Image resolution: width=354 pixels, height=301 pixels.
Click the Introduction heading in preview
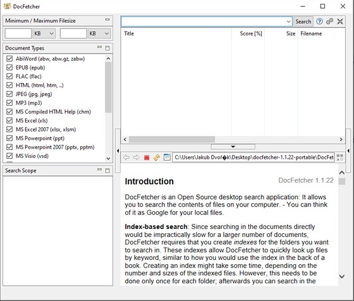tap(149, 181)
